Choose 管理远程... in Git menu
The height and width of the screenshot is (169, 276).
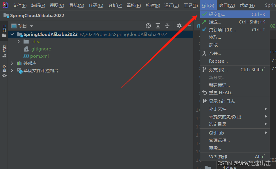[235, 141]
